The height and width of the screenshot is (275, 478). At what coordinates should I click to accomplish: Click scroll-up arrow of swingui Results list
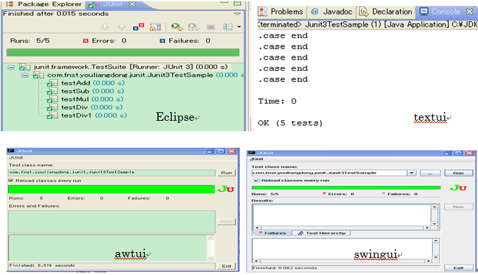coord(435,207)
